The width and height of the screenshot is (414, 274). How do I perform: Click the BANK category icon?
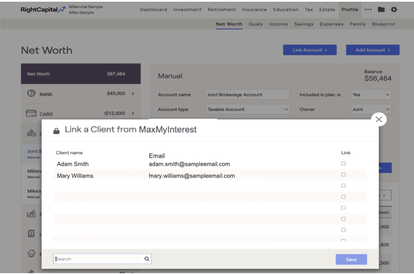[x=31, y=94]
